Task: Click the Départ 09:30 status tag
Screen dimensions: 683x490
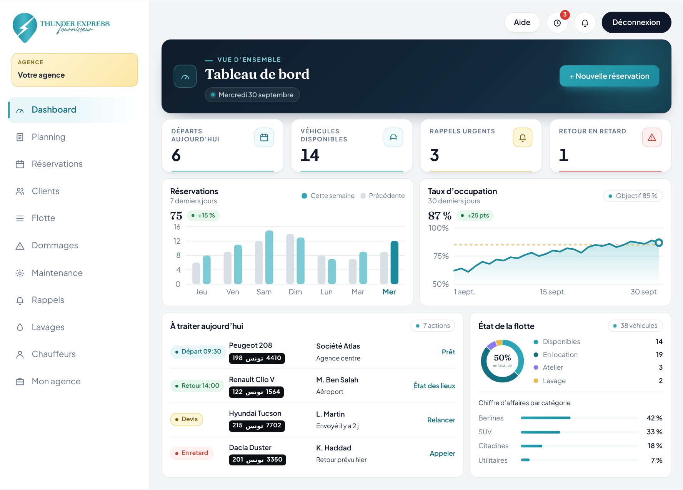Action: [198, 352]
